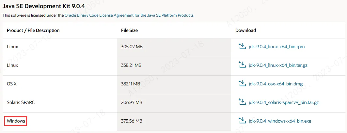Click the Product / File Description header

pos(33,30)
